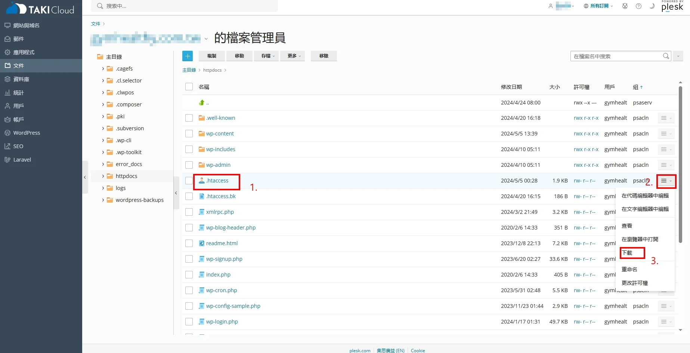Image resolution: width=690 pixels, height=353 pixels.
Task: Select the index.php checkbox
Action: coord(189,275)
